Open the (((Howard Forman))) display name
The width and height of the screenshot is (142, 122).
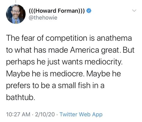click(x=57, y=11)
